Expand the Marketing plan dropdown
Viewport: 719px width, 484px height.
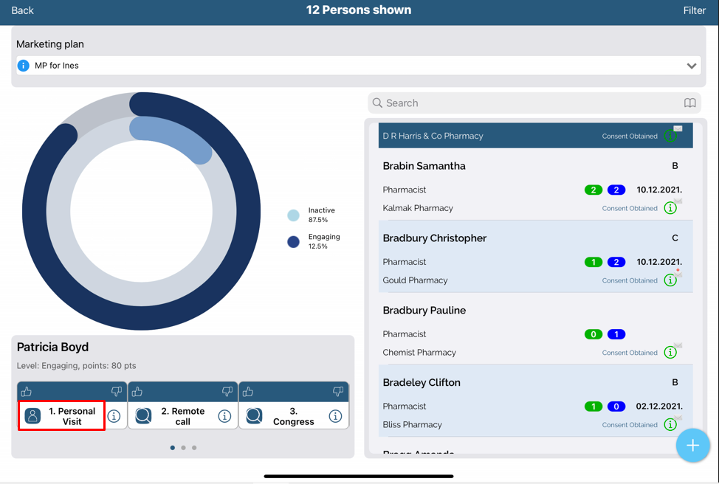[691, 66]
